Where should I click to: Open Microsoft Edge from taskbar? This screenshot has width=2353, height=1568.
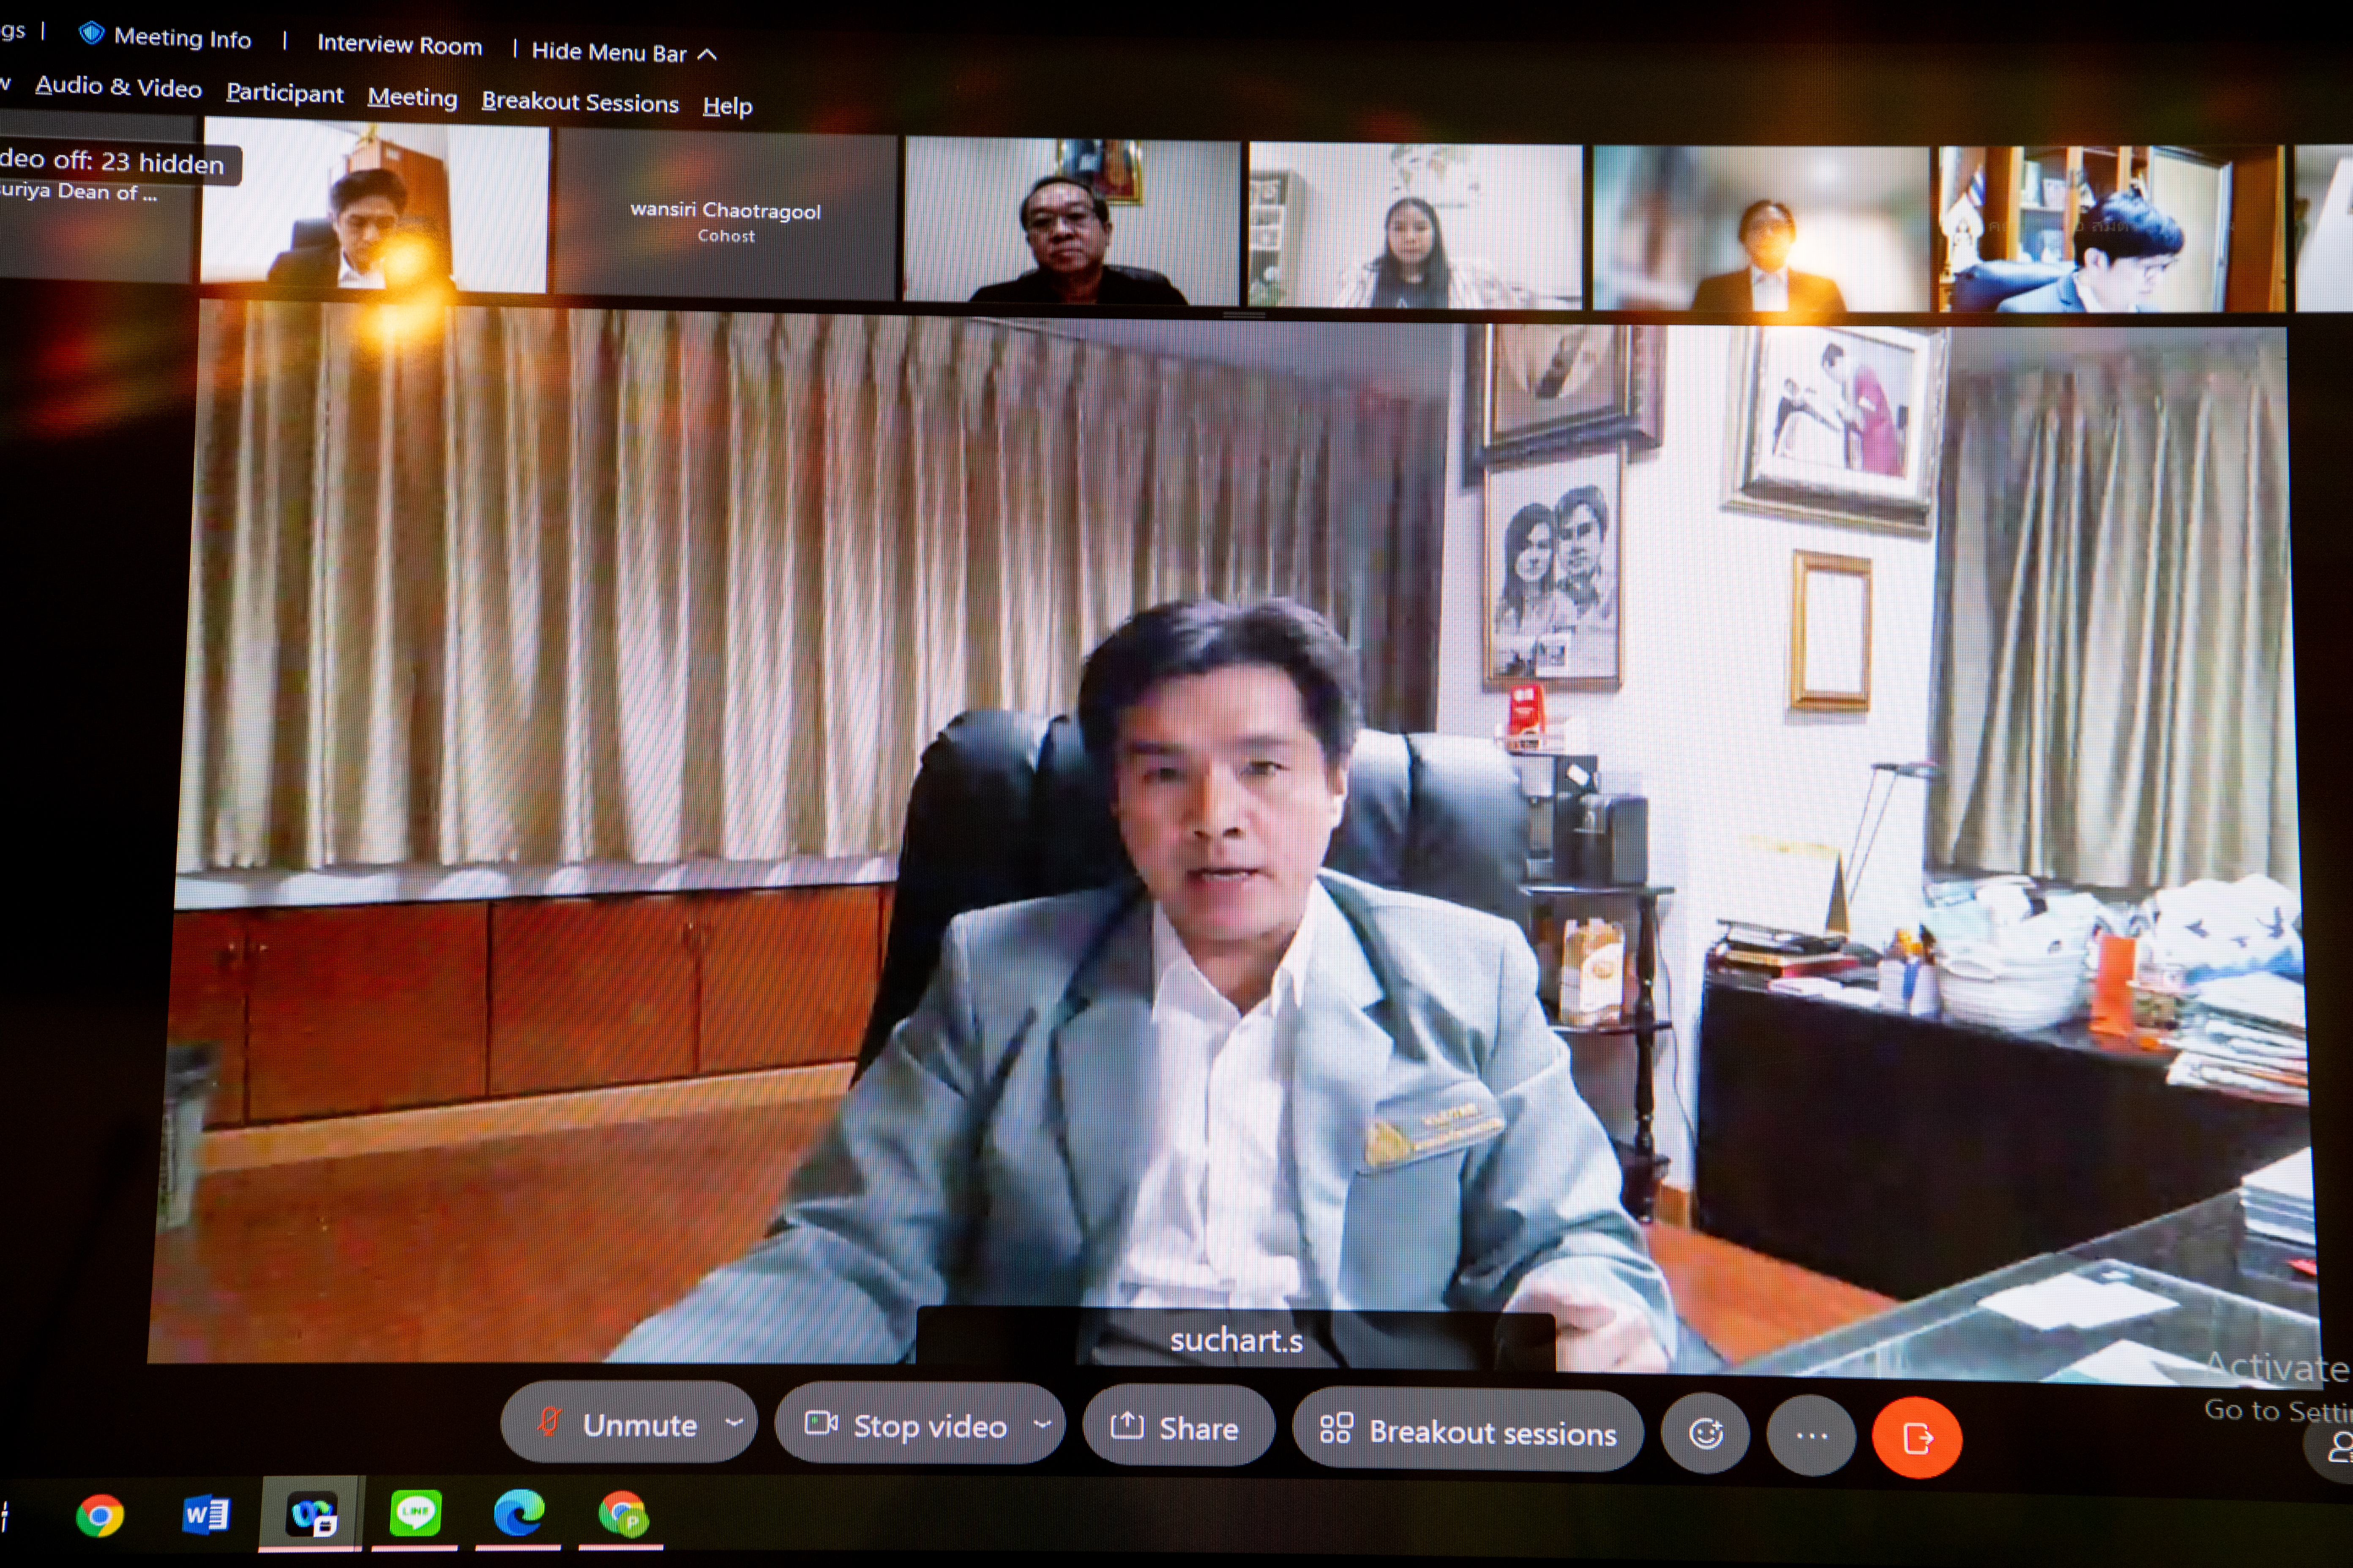(519, 1514)
